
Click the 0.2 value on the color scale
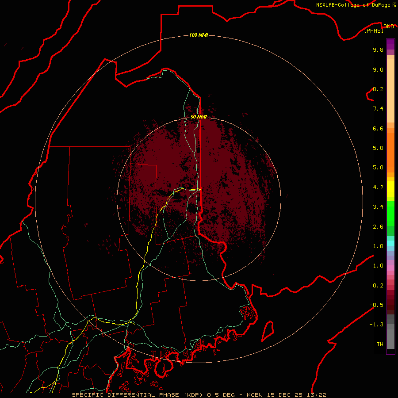pos(378,286)
